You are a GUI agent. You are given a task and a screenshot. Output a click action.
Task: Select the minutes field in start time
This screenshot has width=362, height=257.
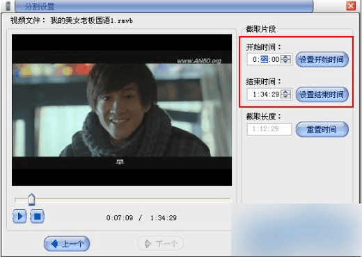[265, 60]
